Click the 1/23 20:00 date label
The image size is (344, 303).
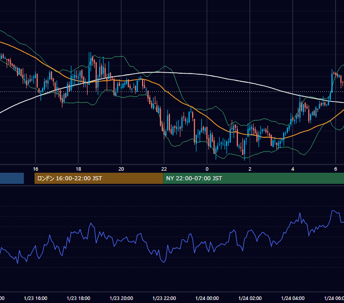tap(121, 298)
